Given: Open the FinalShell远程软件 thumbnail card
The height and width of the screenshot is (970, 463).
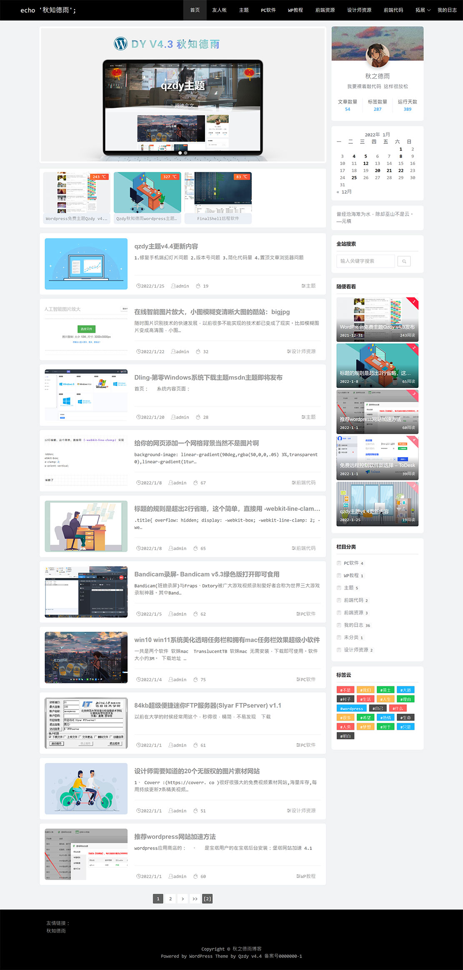Looking at the screenshot, I should [x=218, y=198].
